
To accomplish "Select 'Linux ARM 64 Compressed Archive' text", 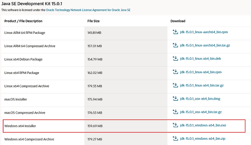I will pos(30,46).
